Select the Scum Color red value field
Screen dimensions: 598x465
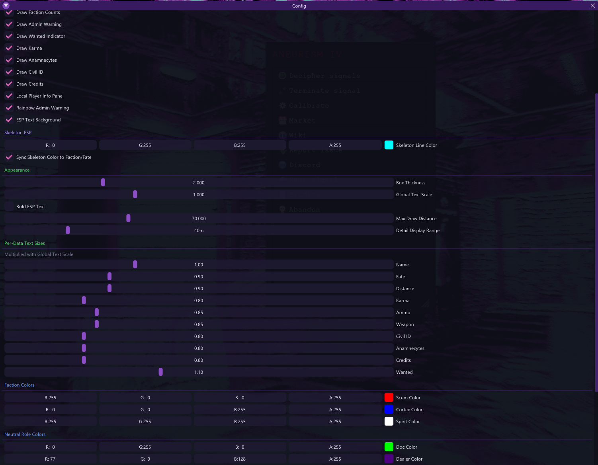coord(51,398)
